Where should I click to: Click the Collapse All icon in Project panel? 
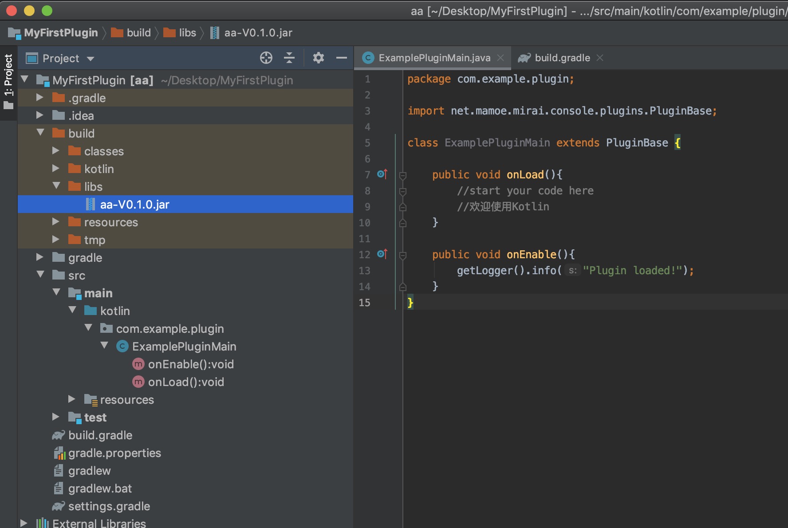pos(289,58)
